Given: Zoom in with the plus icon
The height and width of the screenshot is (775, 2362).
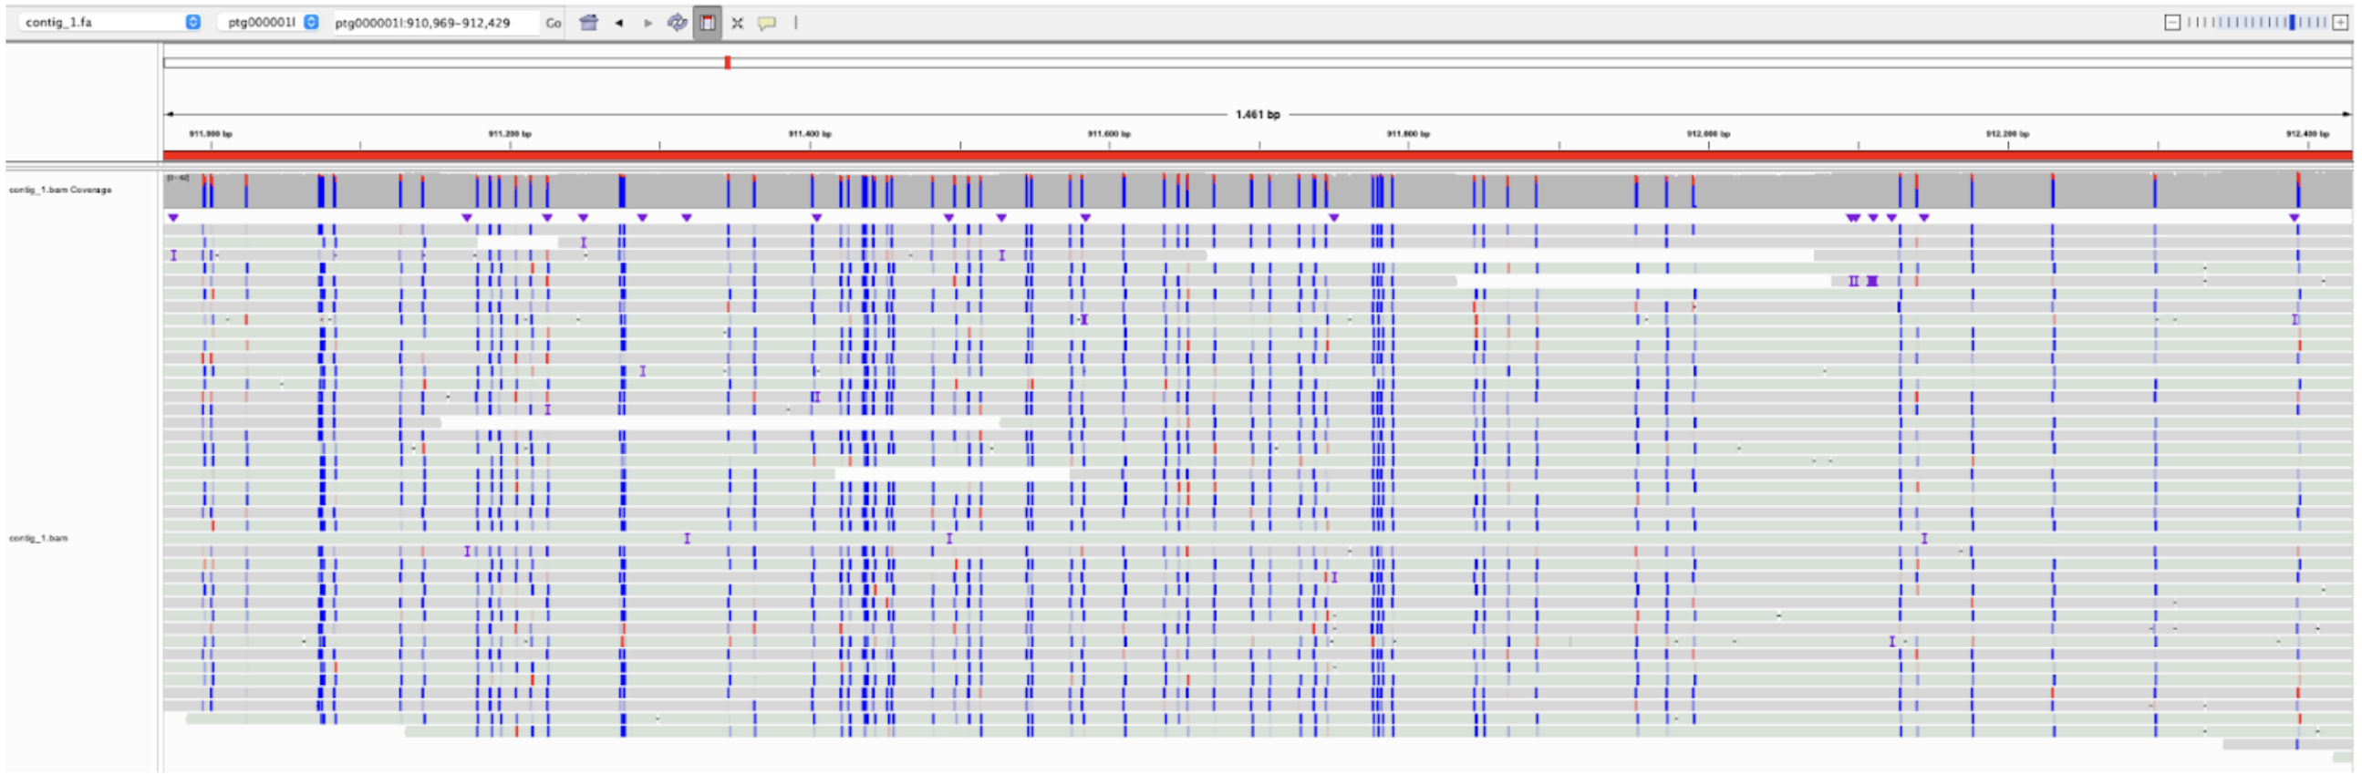Looking at the screenshot, I should pos(2340,23).
